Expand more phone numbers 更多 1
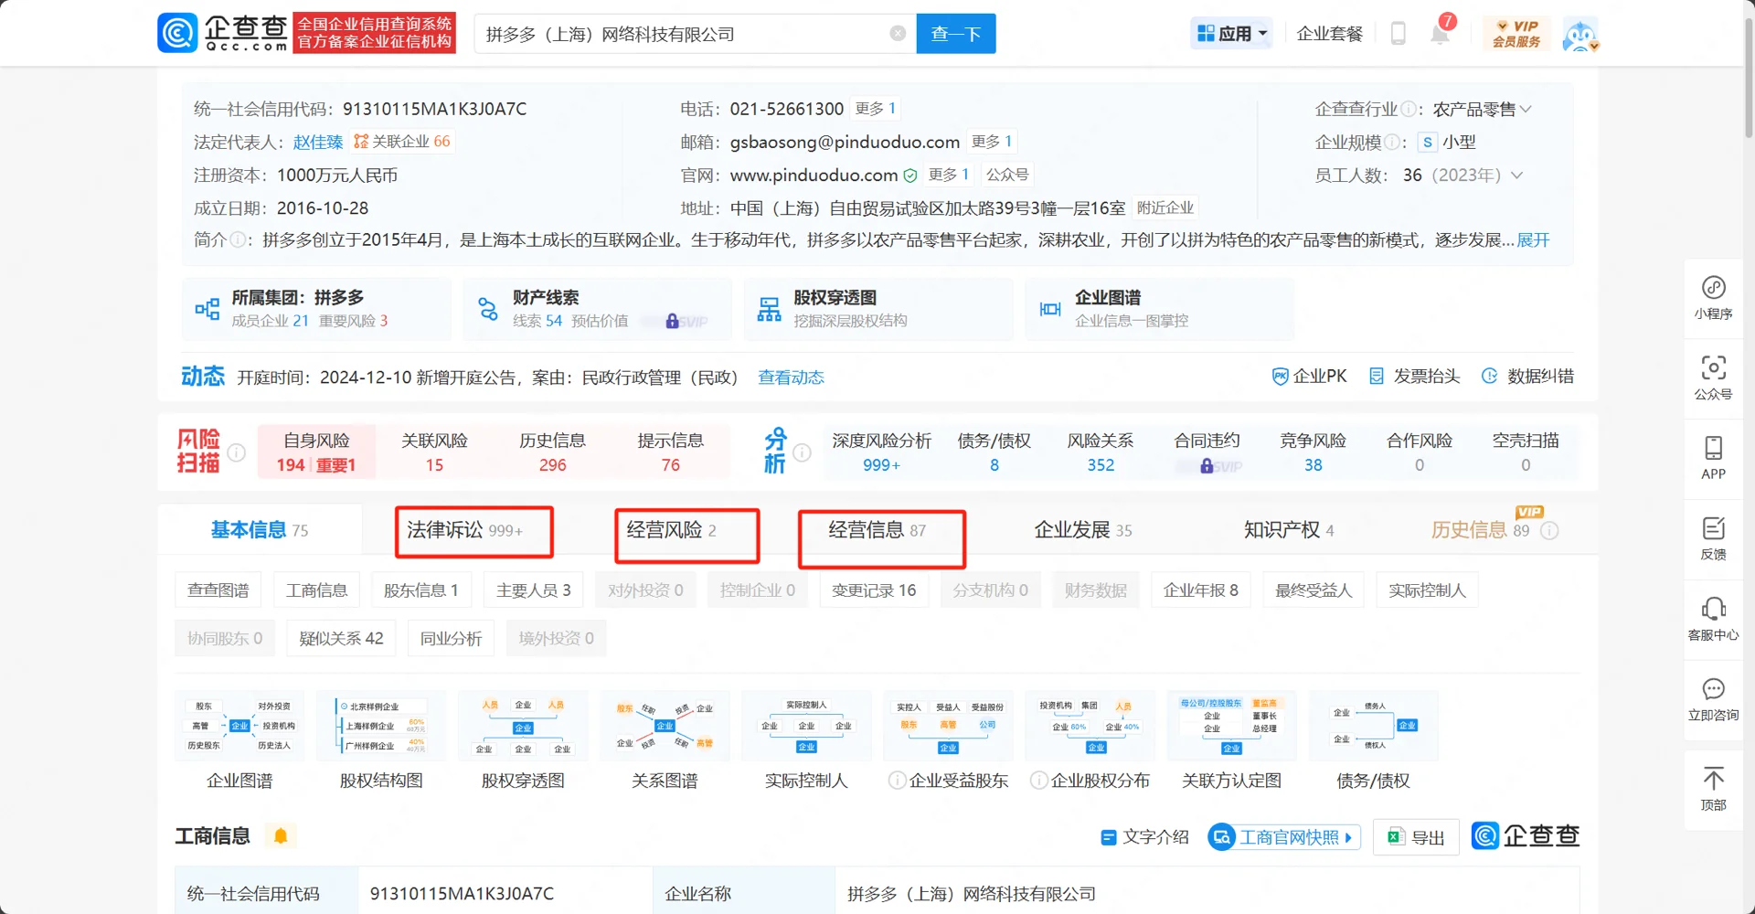 coord(876,109)
